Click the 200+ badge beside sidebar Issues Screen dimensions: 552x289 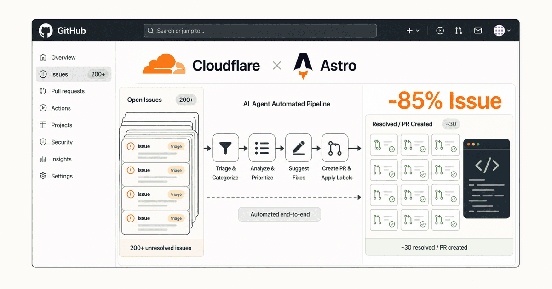(98, 74)
